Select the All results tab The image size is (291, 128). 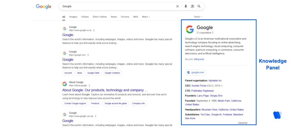[64, 17]
